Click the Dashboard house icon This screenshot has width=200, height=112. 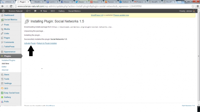(x=2, y=15)
